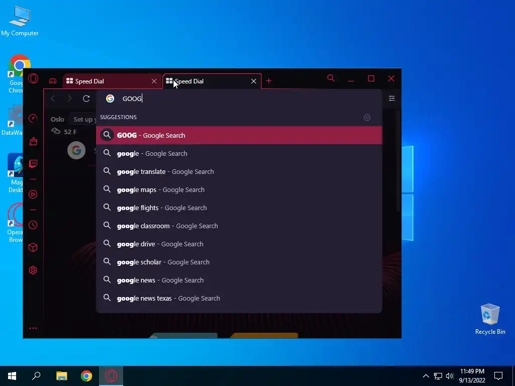Open My Computer desktop icon

(x=20, y=21)
